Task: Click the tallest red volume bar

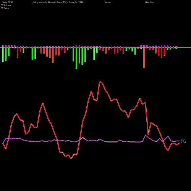Action: (x=144, y=58)
